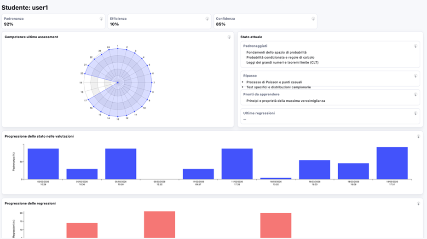This screenshot has height=239, width=427.
Task: Click the Ultime regressioni heading
Action: (259, 113)
